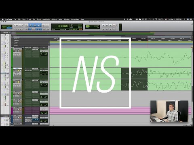Expand the Tempo ruler triangle
The width and height of the screenshot is (194, 145).
point(13,42)
